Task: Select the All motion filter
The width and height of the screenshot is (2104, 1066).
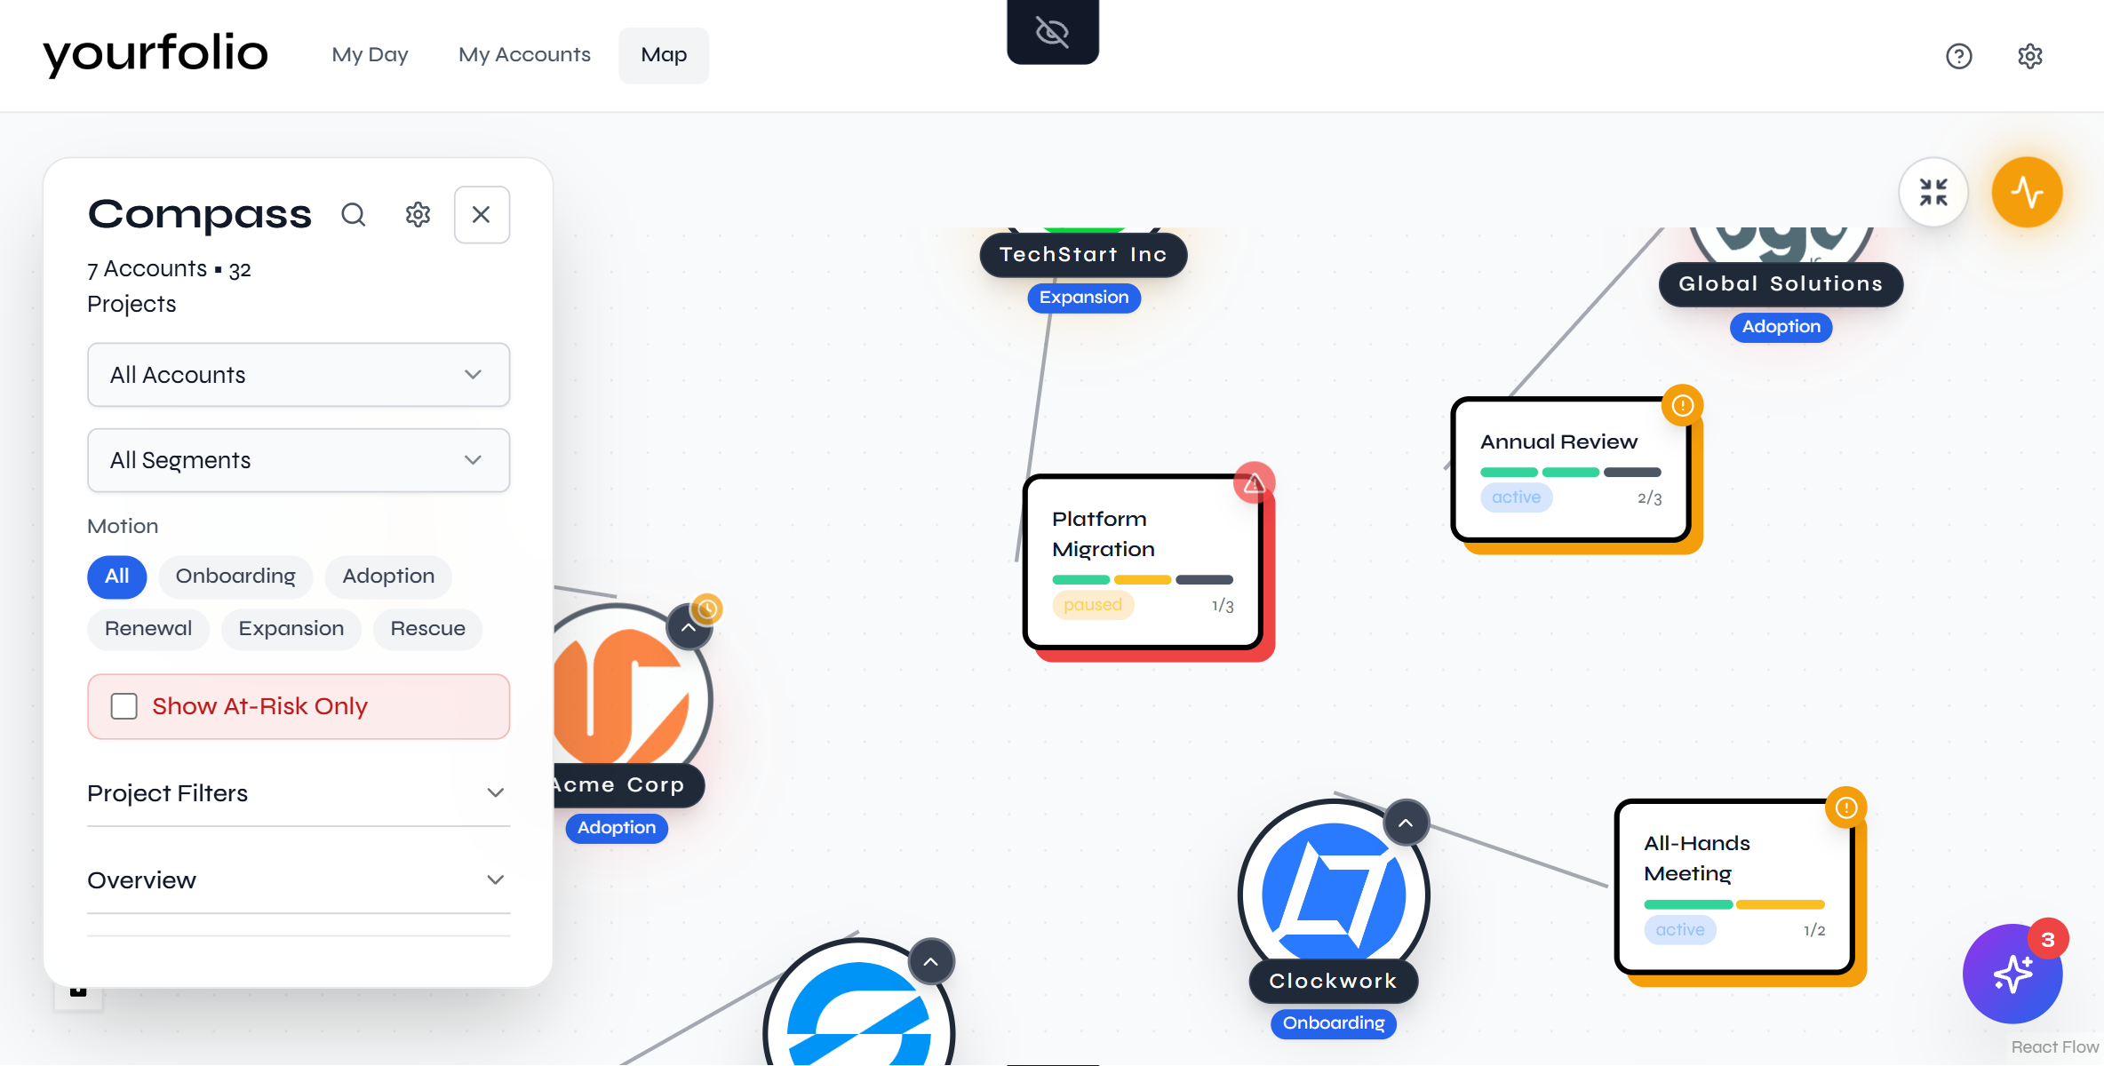Action: [117, 576]
